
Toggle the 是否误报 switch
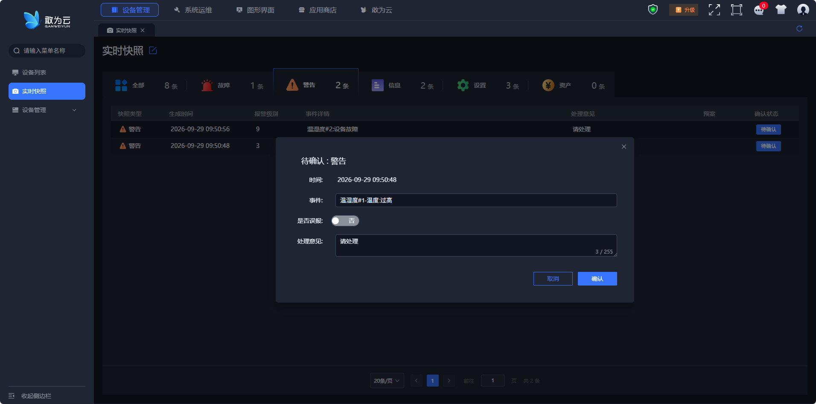pos(345,221)
